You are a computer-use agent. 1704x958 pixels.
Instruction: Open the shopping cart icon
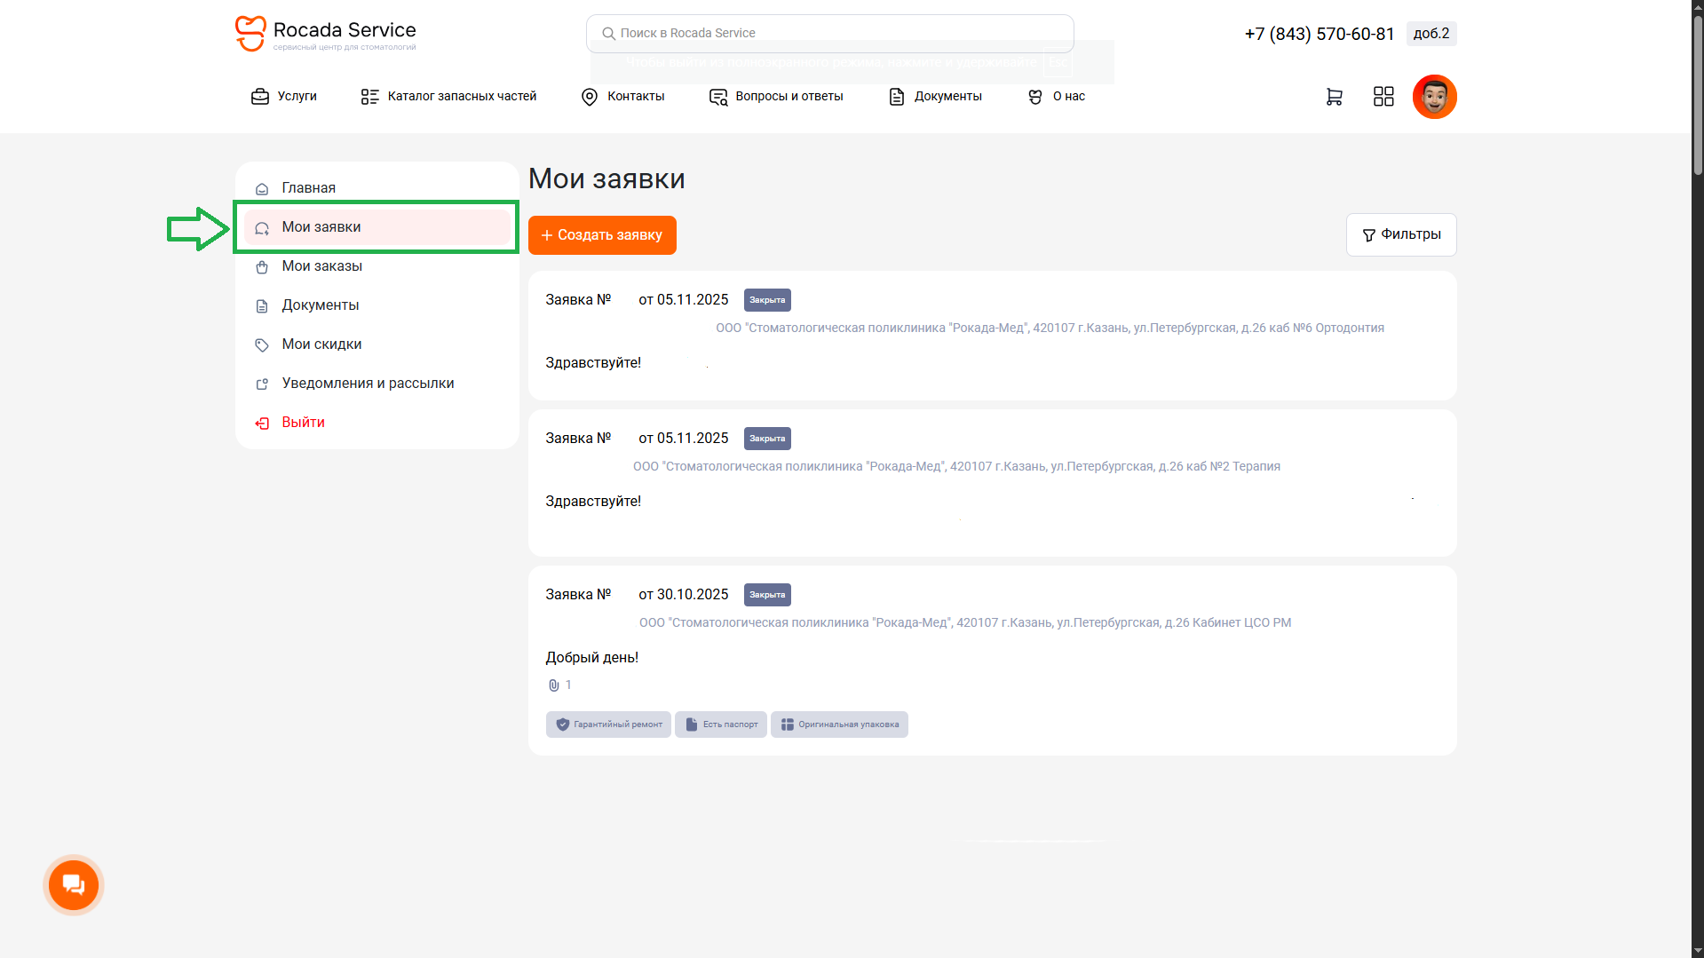(1334, 97)
